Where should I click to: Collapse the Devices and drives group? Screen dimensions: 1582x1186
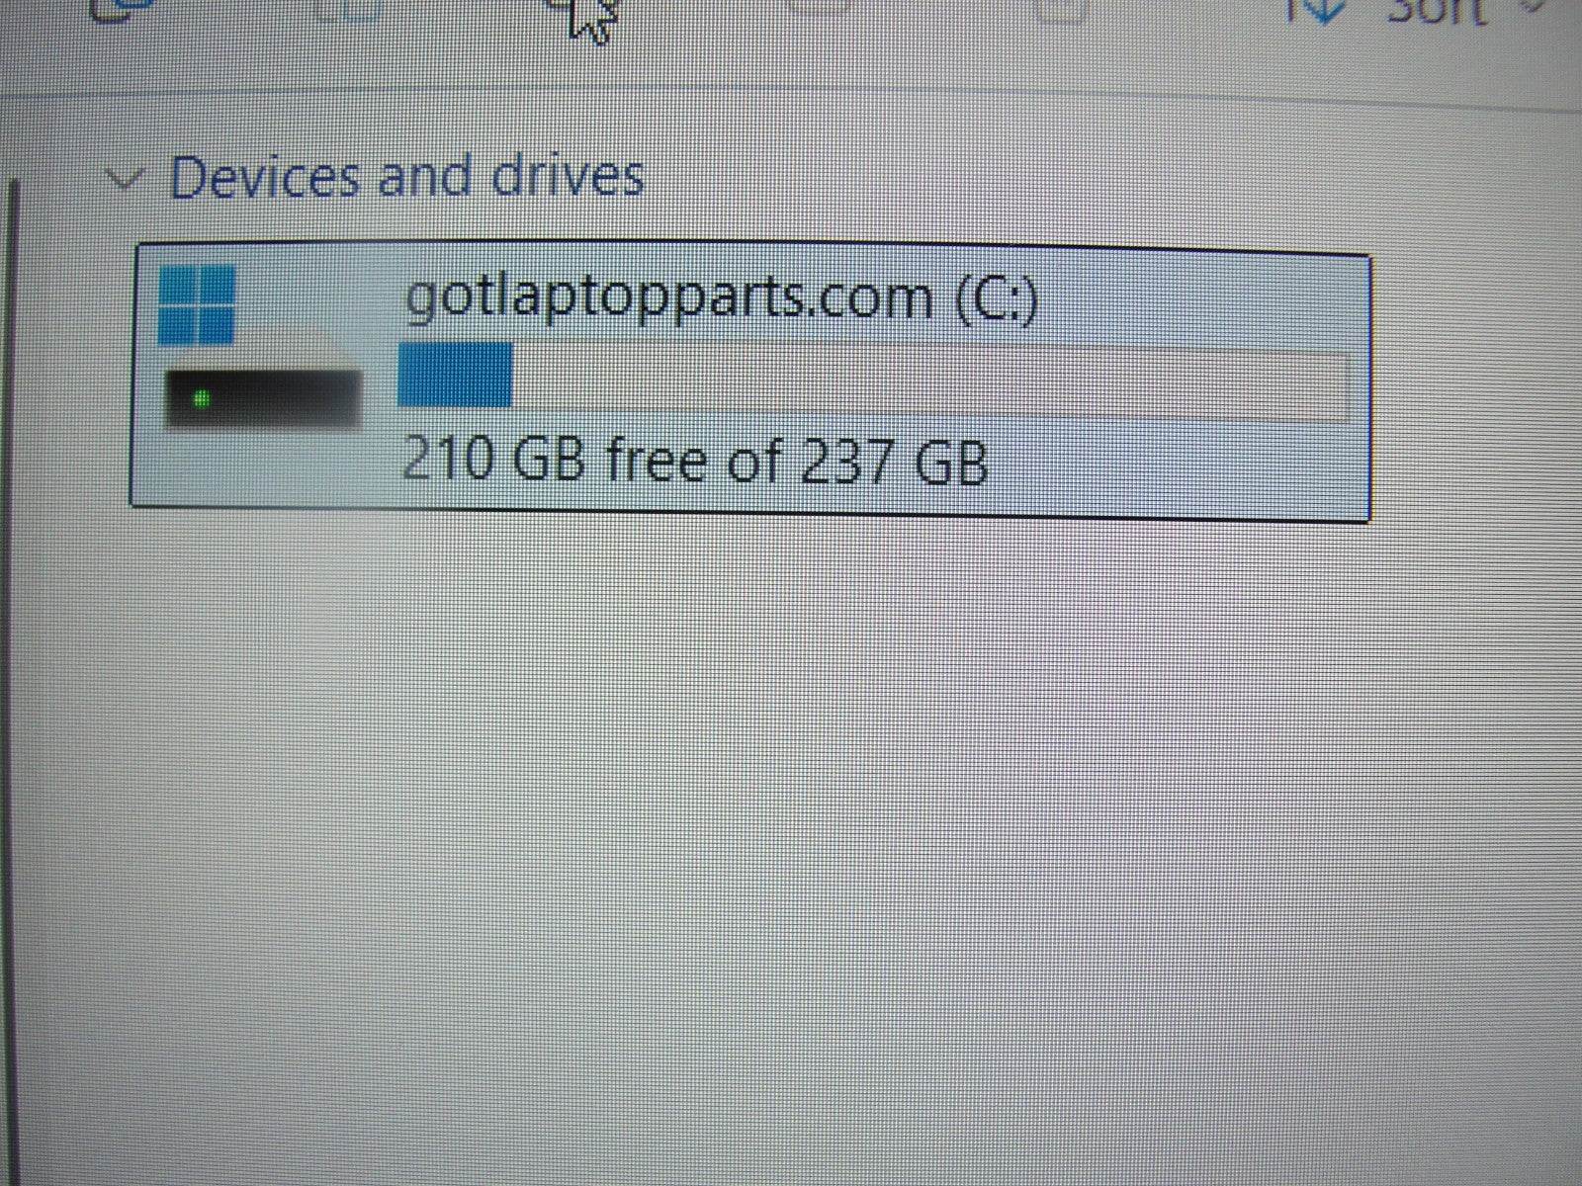pyautogui.click(x=126, y=180)
